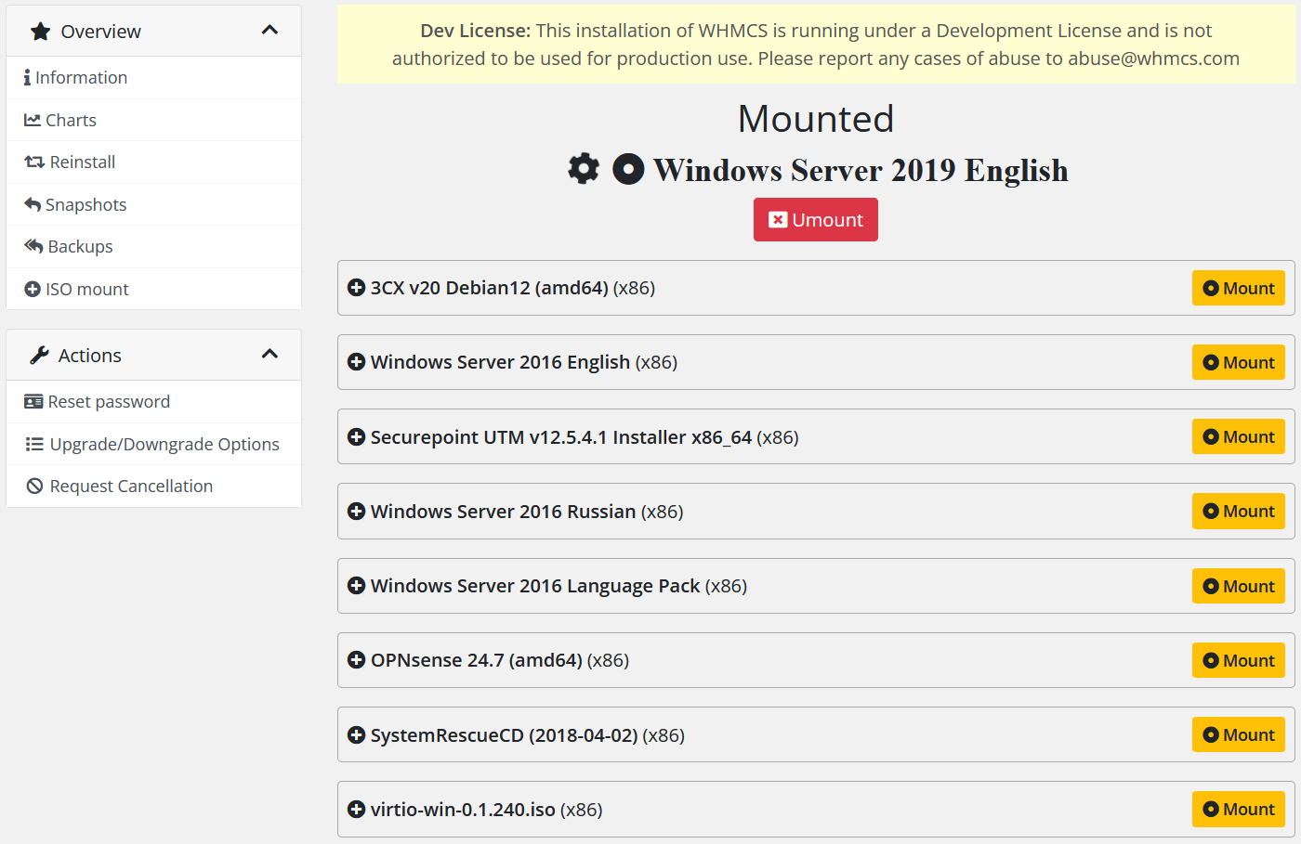Click the ID card icon by Reset password
This screenshot has height=844, width=1301.
(33, 402)
